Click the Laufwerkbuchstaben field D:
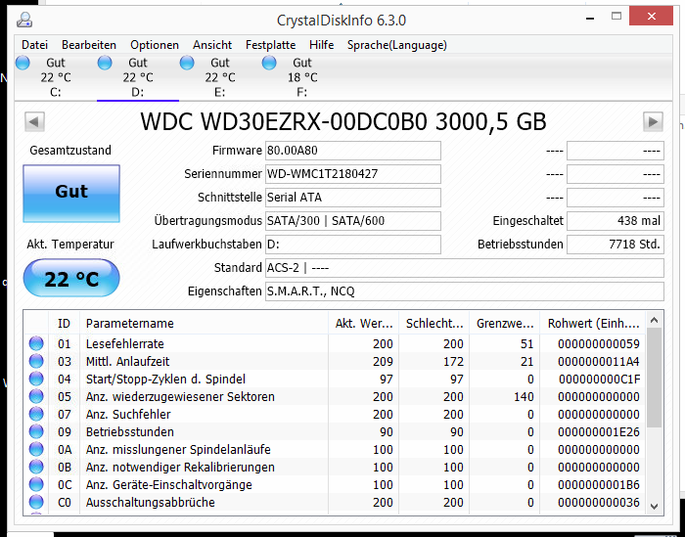The width and height of the screenshot is (685, 537). [x=353, y=245]
